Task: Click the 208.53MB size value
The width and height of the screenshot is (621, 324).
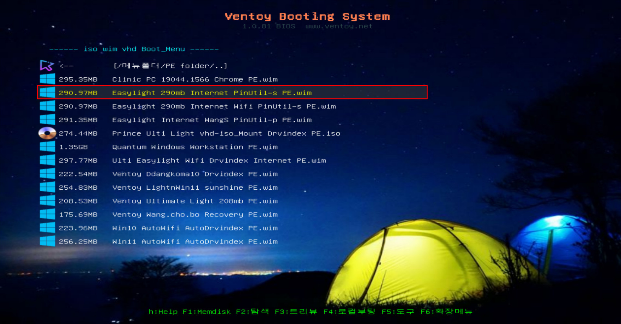Action: (78, 201)
